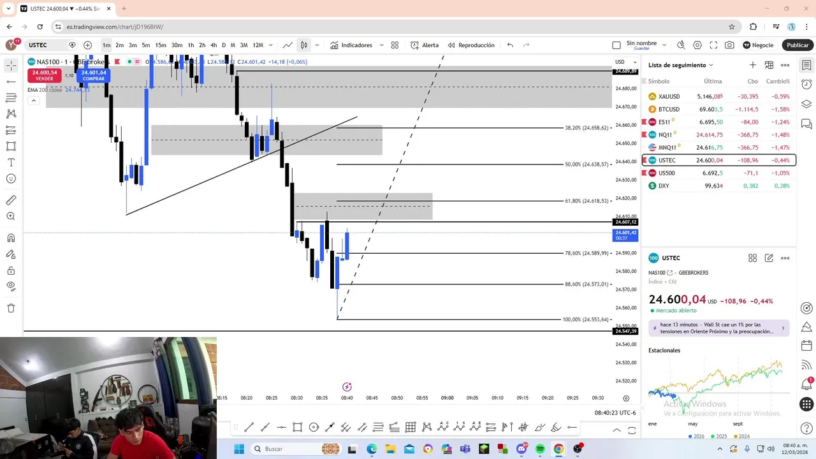Enter fullscreen chart mode
This screenshot has height=459, width=816.
coord(713,45)
